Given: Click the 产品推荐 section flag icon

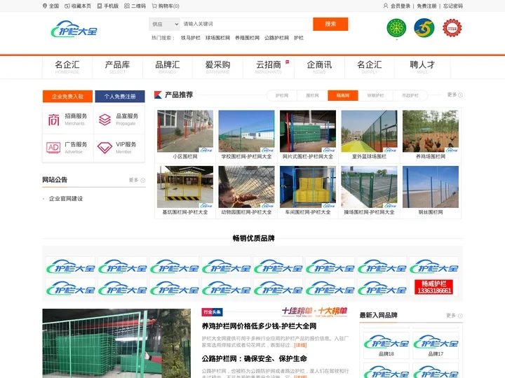Looking at the screenshot, I should coord(158,94).
